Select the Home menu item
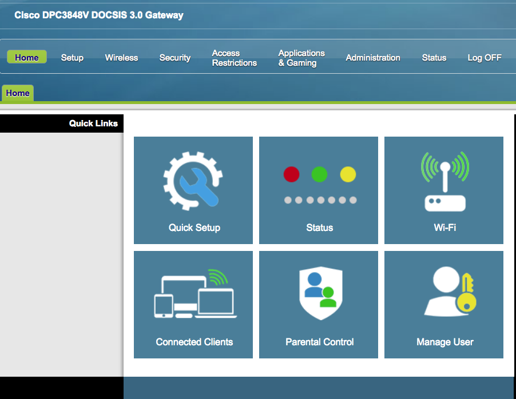 (x=27, y=57)
